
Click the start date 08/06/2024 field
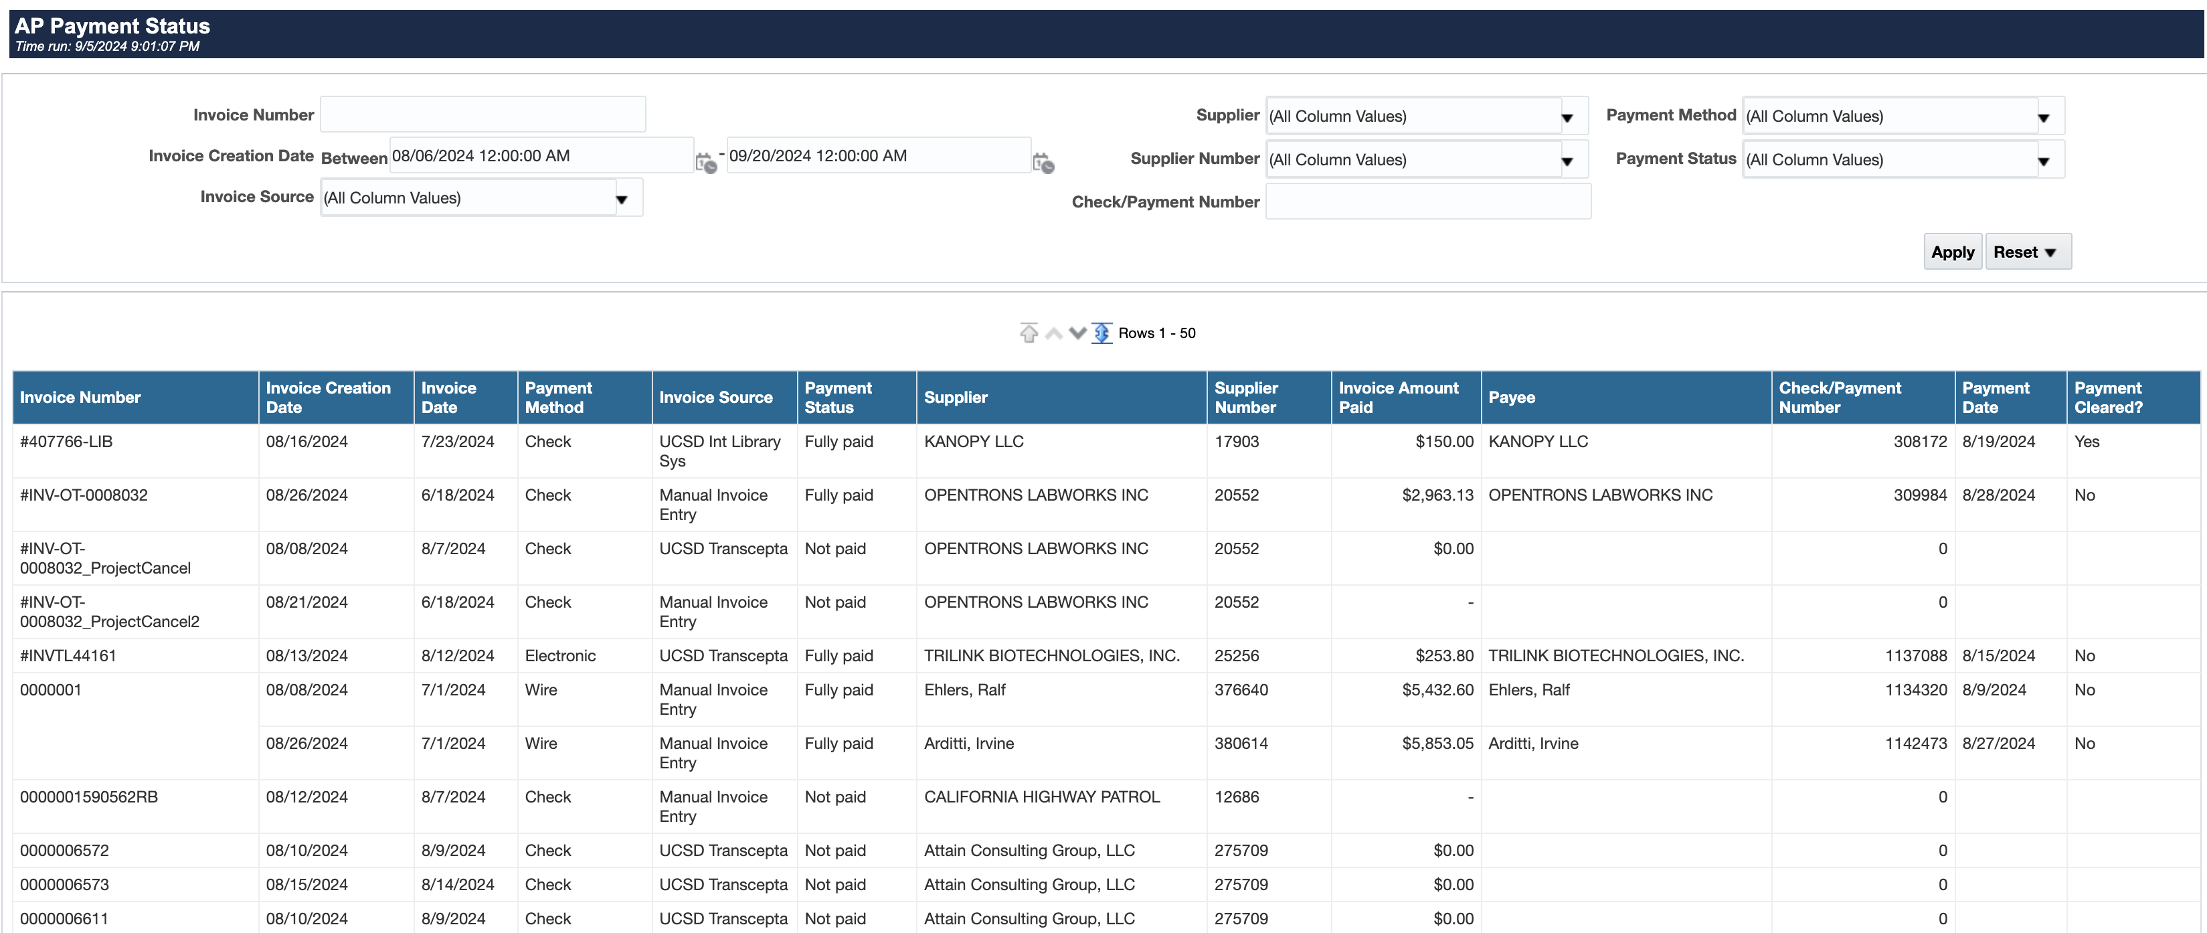tap(540, 156)
